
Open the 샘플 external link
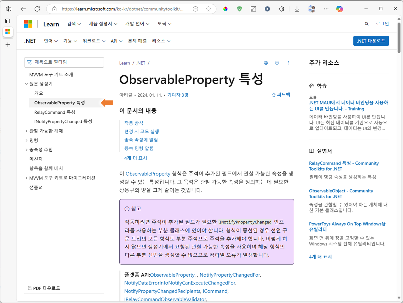[x=36, y=187]
